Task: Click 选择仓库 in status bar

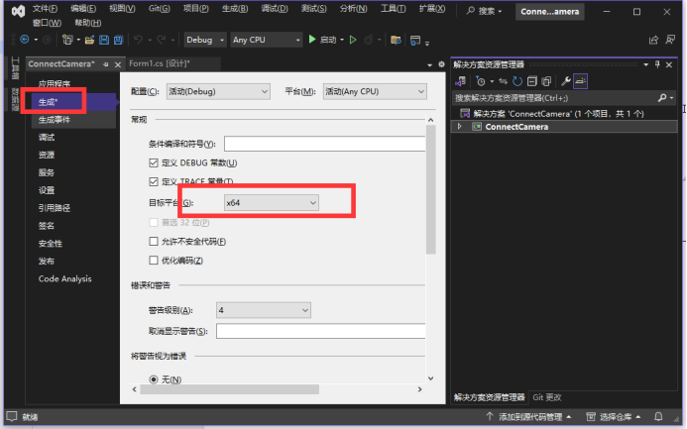Action: [614, 416]
